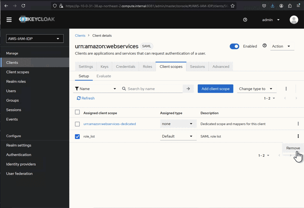Open the Clients breadcrumb link

(80, 36)
